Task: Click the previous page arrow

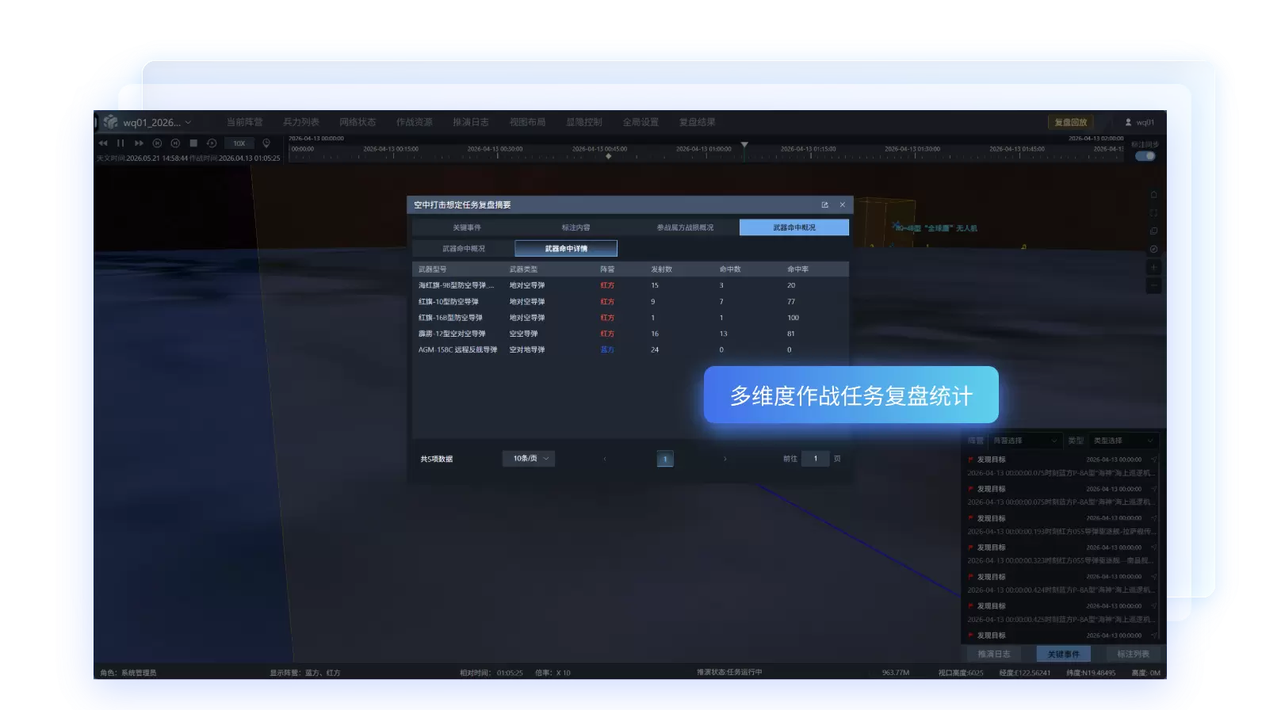Action: click(605, 459)
